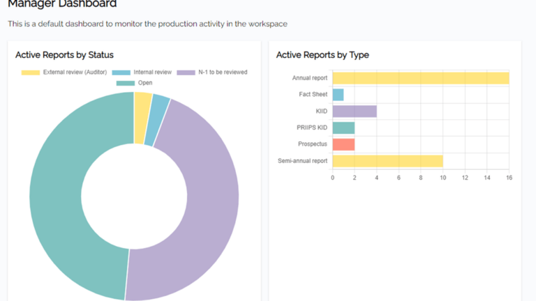
Task: Click the dashboard description text
Action: 147,24
